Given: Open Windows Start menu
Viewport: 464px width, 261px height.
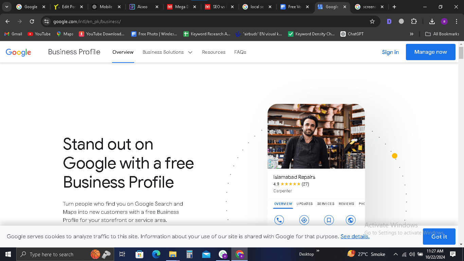Looking at the screenshot, I should [x=8, y=254].
